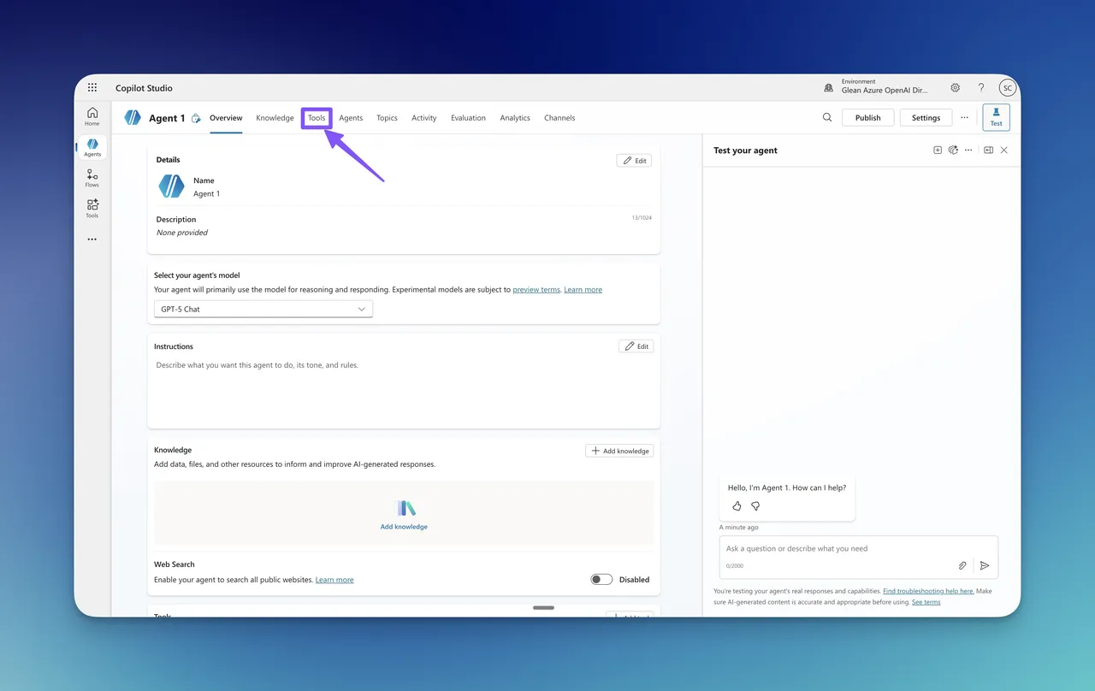1095x691 pixels.
Task: Click the send message arrow
Action: click(x=985, y=565)
